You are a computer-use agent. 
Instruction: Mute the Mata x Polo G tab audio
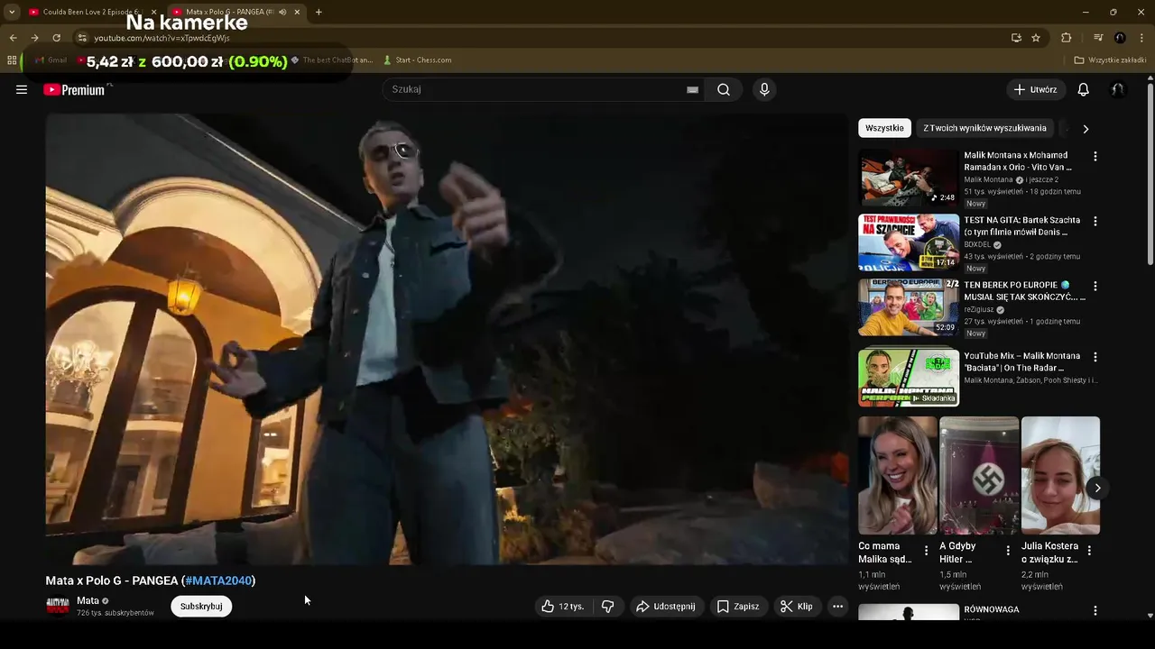pyautogui.click(x=282, y=12)
